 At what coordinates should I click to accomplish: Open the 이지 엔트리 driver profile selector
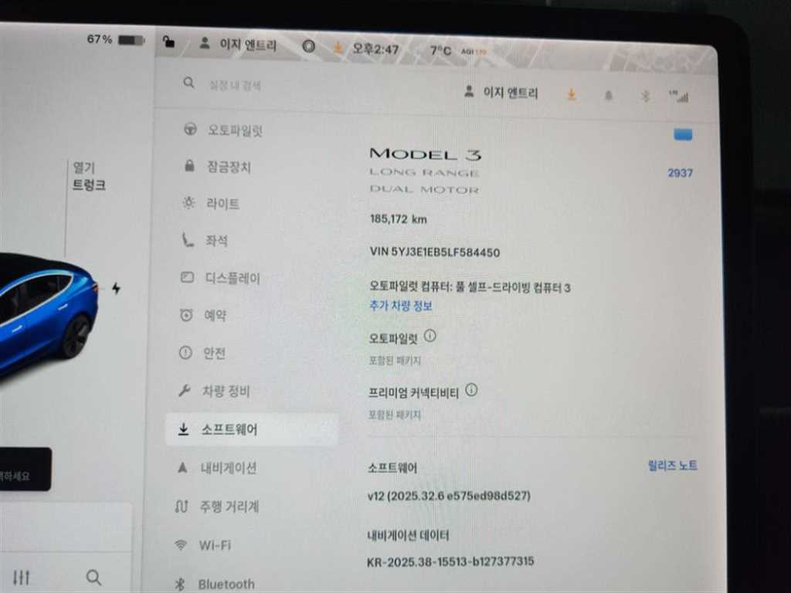[501, 93]
